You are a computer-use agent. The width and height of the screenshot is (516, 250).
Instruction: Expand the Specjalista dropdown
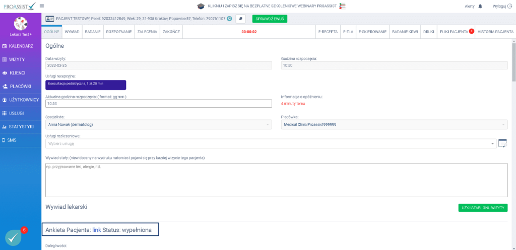click(x=159, y=124)
